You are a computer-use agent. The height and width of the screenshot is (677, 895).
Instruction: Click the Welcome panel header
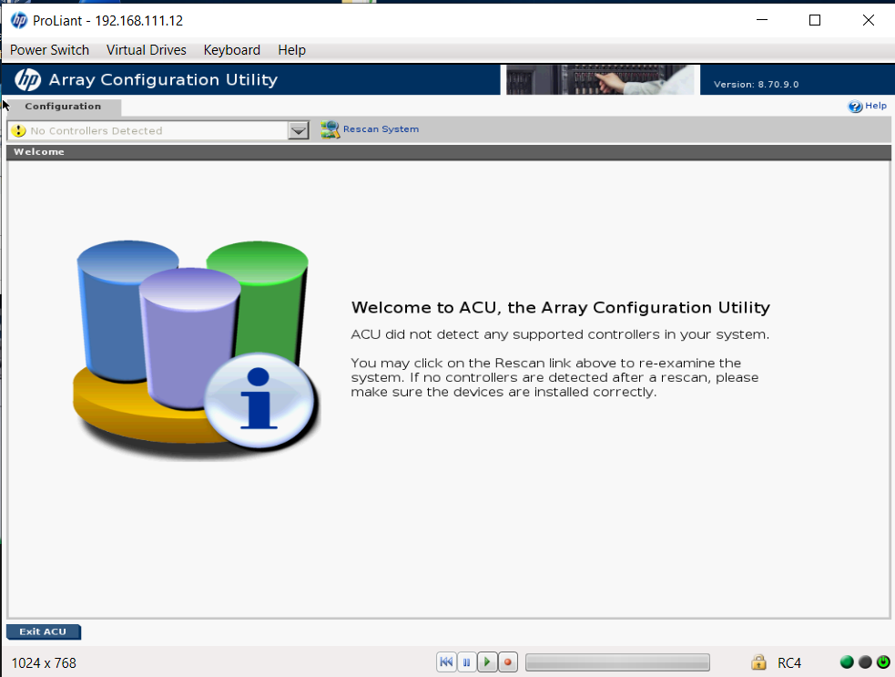[449, 152]
